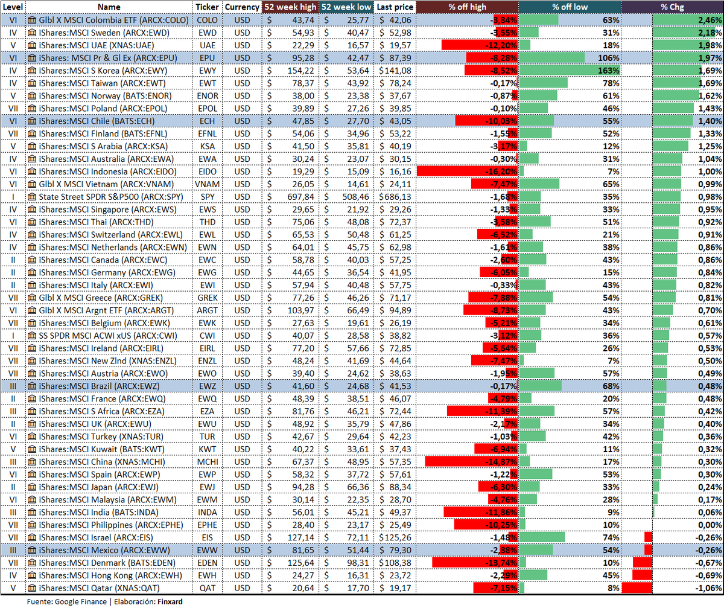
Task: Click the bank icon beside MSCI Germany
Action: [32, 272]
